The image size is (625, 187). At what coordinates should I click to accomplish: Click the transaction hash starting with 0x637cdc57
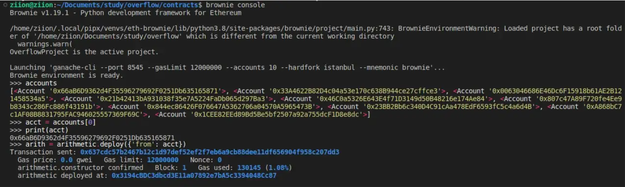tap(210, 152)
